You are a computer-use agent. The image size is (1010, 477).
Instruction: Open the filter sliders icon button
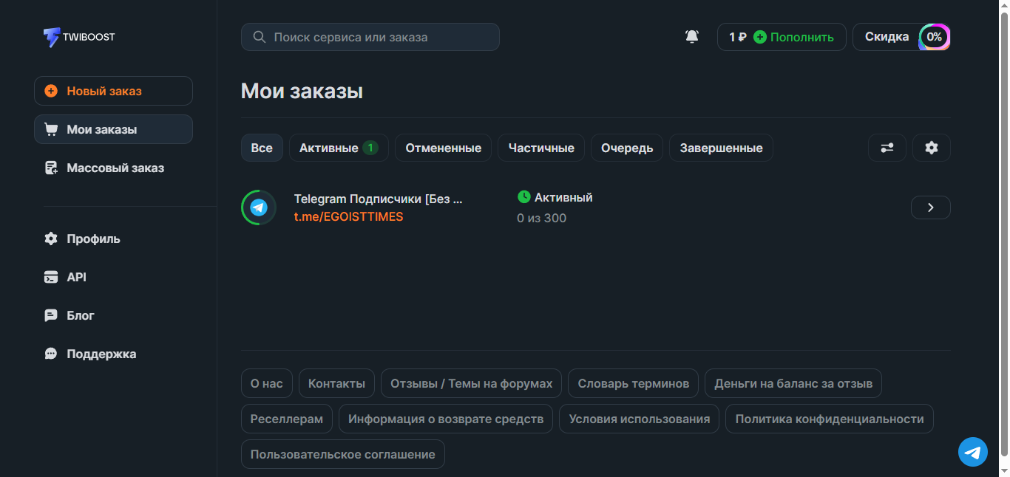[x=887, y=148]
